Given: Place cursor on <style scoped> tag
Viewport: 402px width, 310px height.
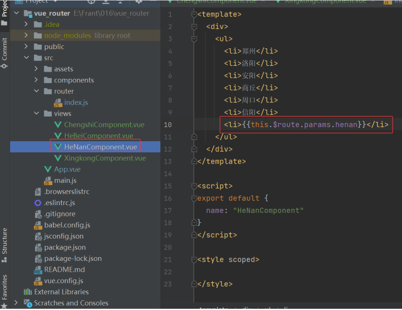Looking at the screenshot, I should pyautogui.click(x=228, y=260).
